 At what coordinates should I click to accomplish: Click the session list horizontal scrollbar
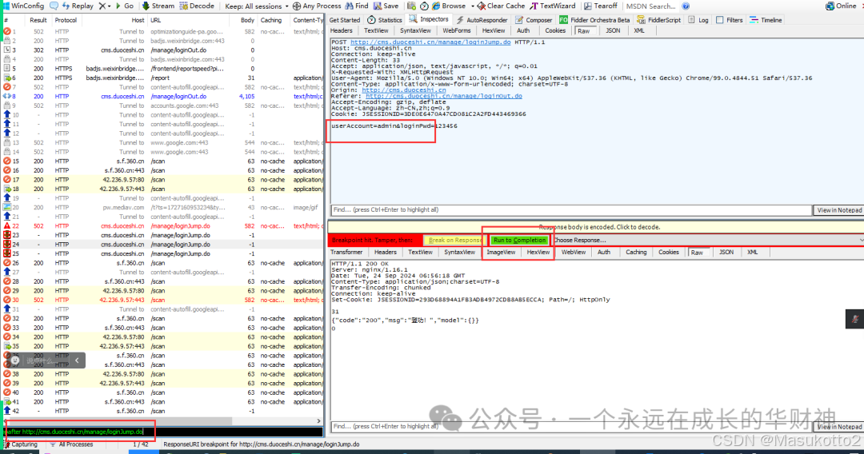point(162,421)
